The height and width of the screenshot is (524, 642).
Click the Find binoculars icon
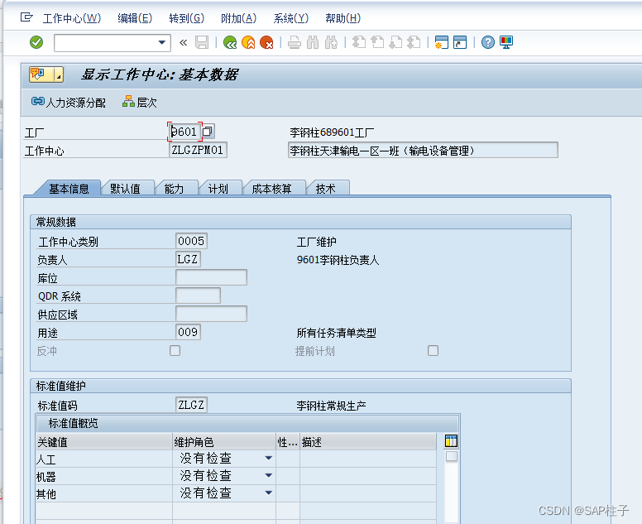coord(313,42)
